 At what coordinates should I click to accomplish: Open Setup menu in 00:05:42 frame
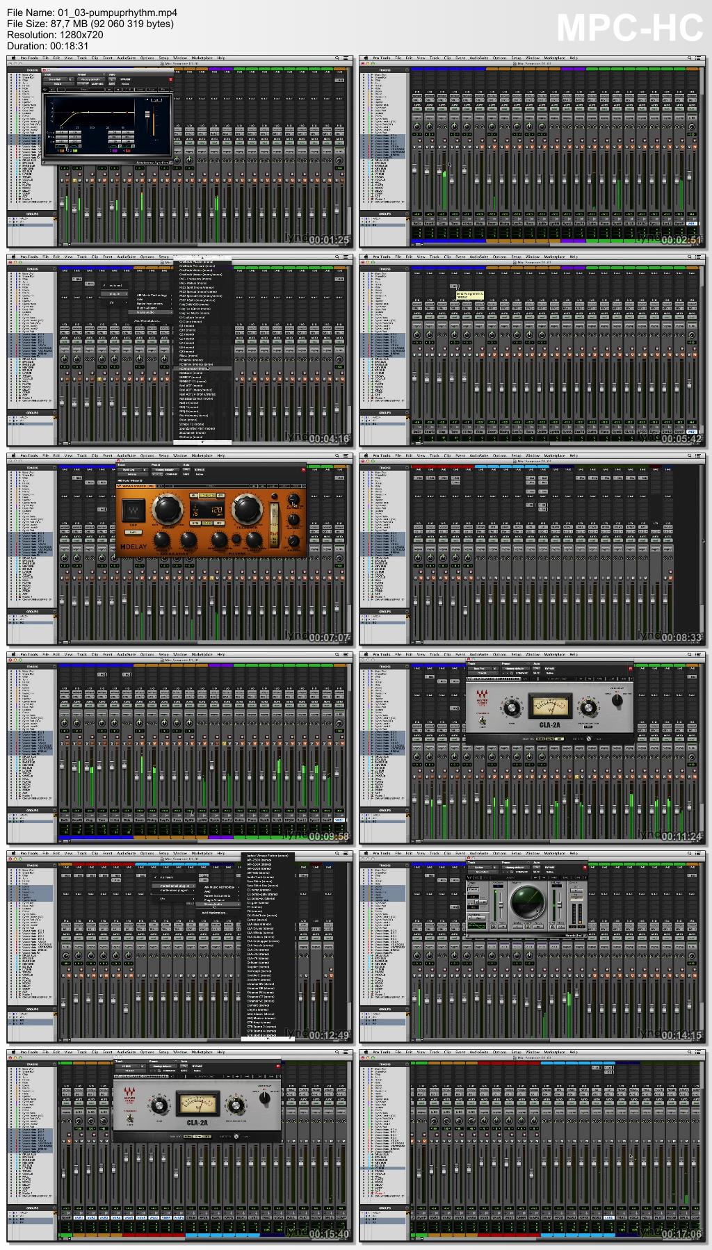(516, 257)
